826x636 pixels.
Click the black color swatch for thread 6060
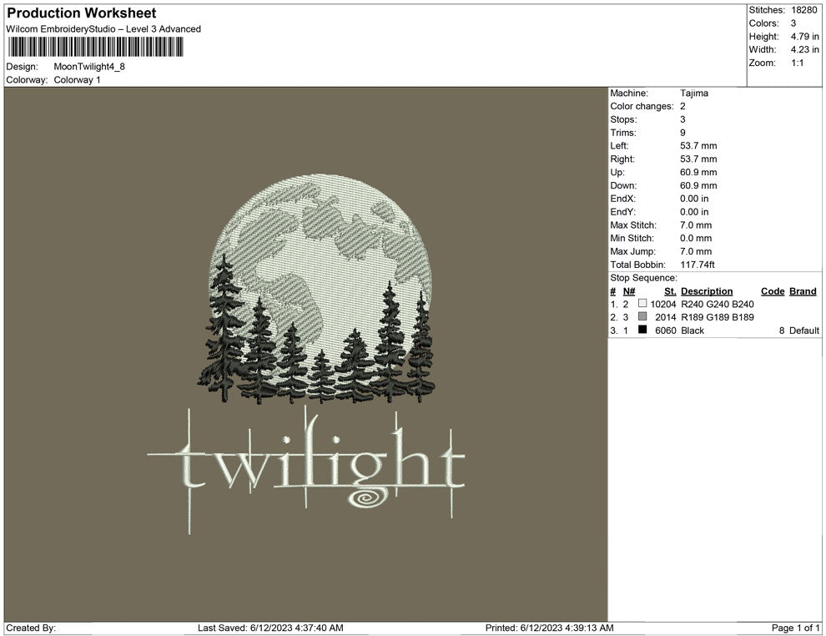(x=642, y=330)
